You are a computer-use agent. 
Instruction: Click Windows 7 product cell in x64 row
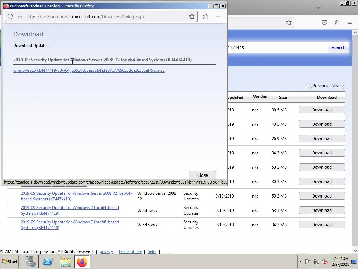click(x=147, y=211)
